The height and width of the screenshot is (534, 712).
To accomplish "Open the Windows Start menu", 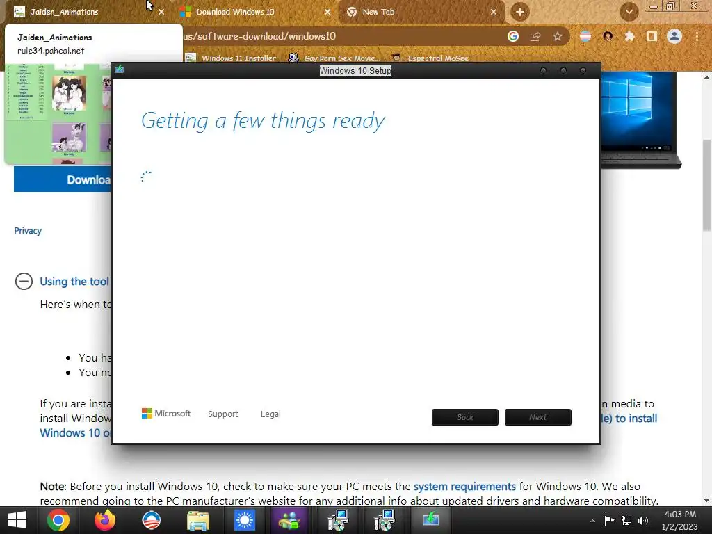I will [17, 520].
